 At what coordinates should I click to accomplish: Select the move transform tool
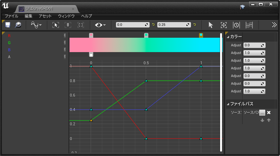point(224,25)
